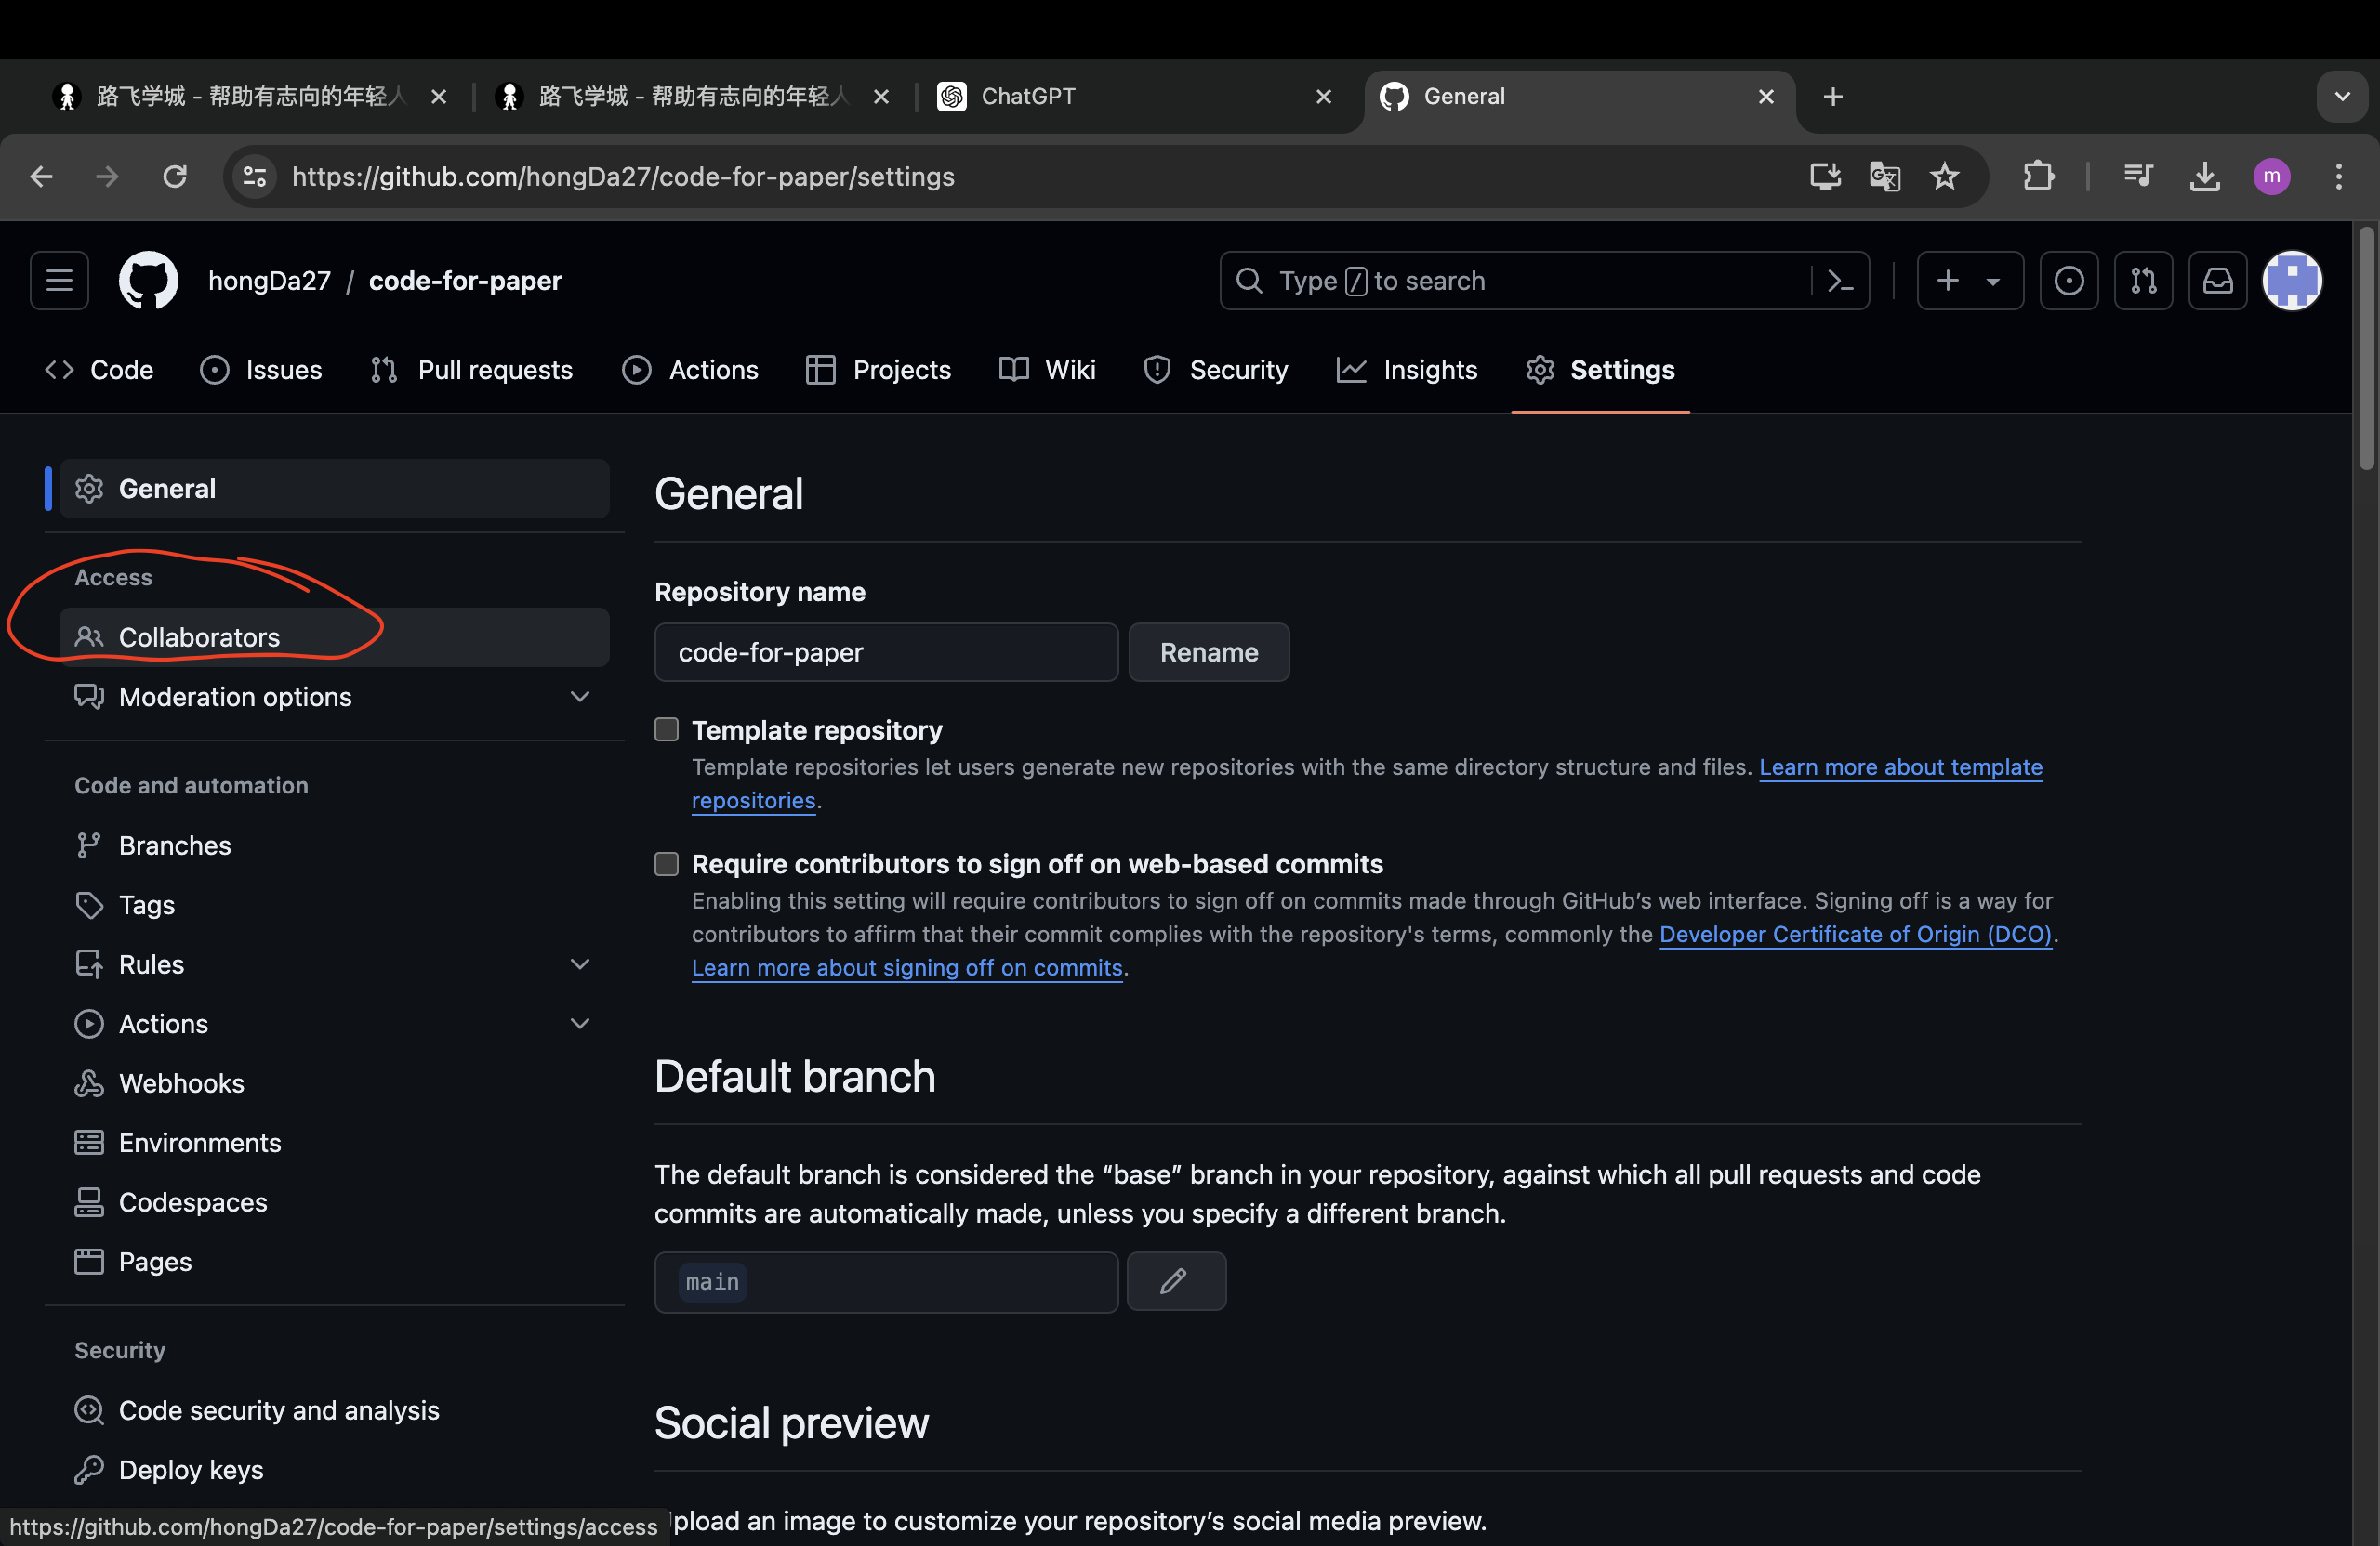Expand the Rules section in sidebar
Viewport: 2380px width, 1546px height.
(x=334, y=964)
